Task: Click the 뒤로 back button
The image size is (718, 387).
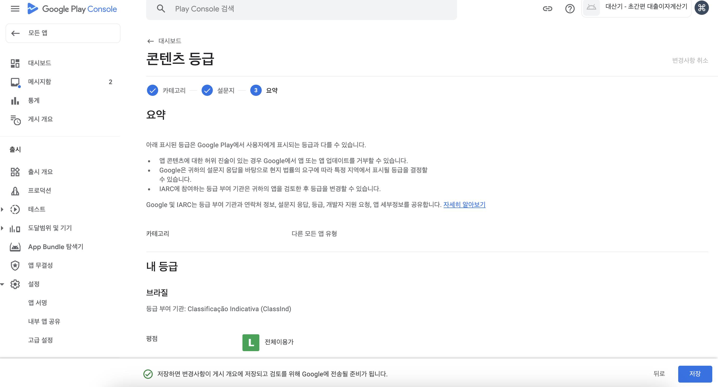Action: click(659, 374)
